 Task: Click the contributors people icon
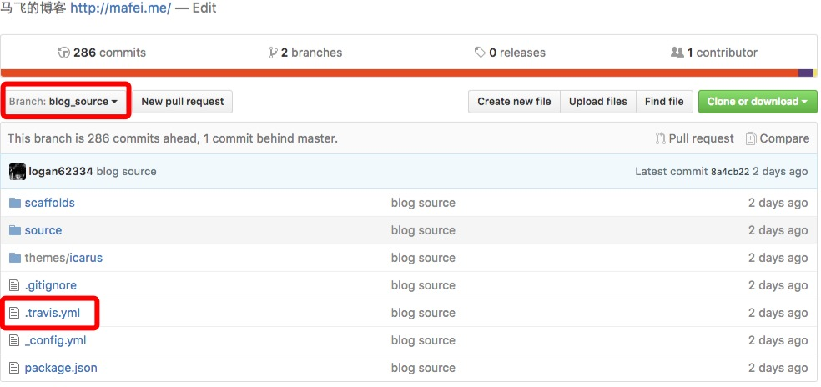(677, 53)
